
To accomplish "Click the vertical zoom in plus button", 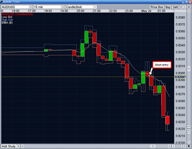I will click(x=189, y=131).
